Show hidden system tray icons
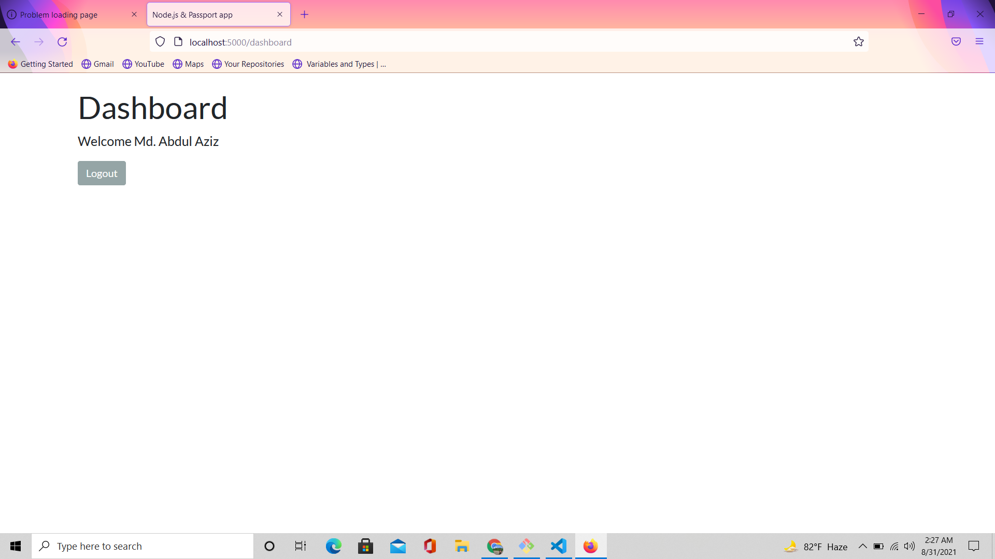Screen dimensions: 995x559 [863, 546]
